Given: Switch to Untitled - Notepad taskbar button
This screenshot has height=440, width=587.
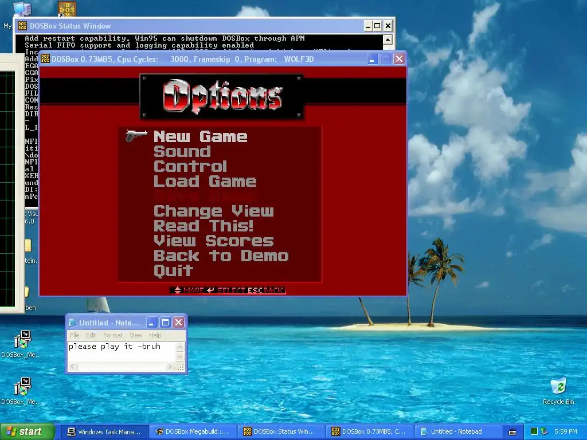Looking at the screenshot, I should 457,432.
